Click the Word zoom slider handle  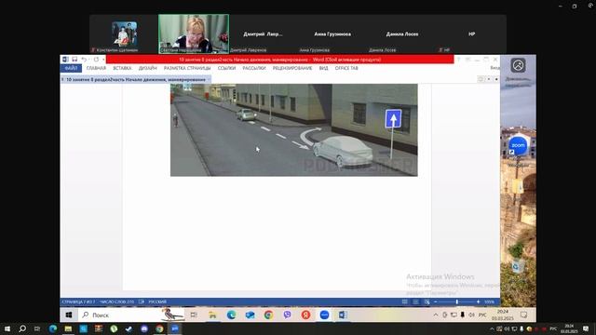pyautogui.click(x=457, y=301)
